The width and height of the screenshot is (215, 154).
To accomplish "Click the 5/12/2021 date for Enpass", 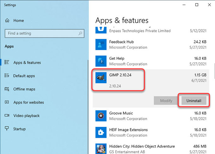I will (x=198, y=31).
